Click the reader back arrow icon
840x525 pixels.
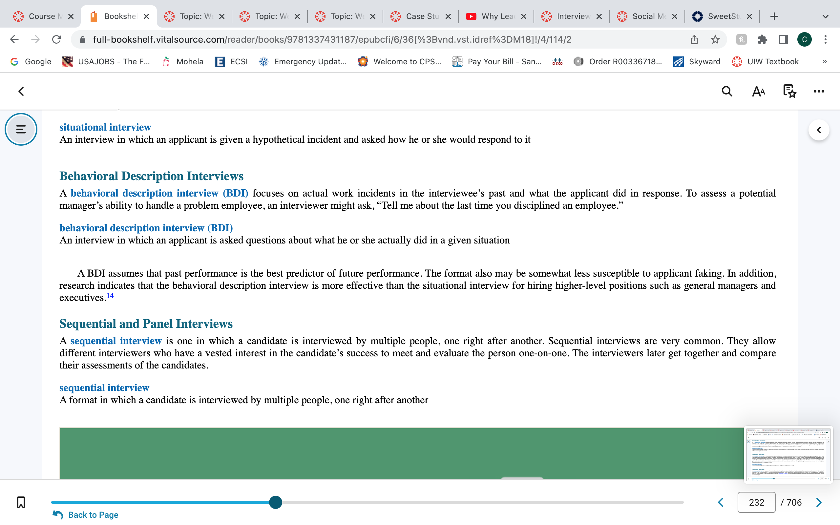coord(21,91)
